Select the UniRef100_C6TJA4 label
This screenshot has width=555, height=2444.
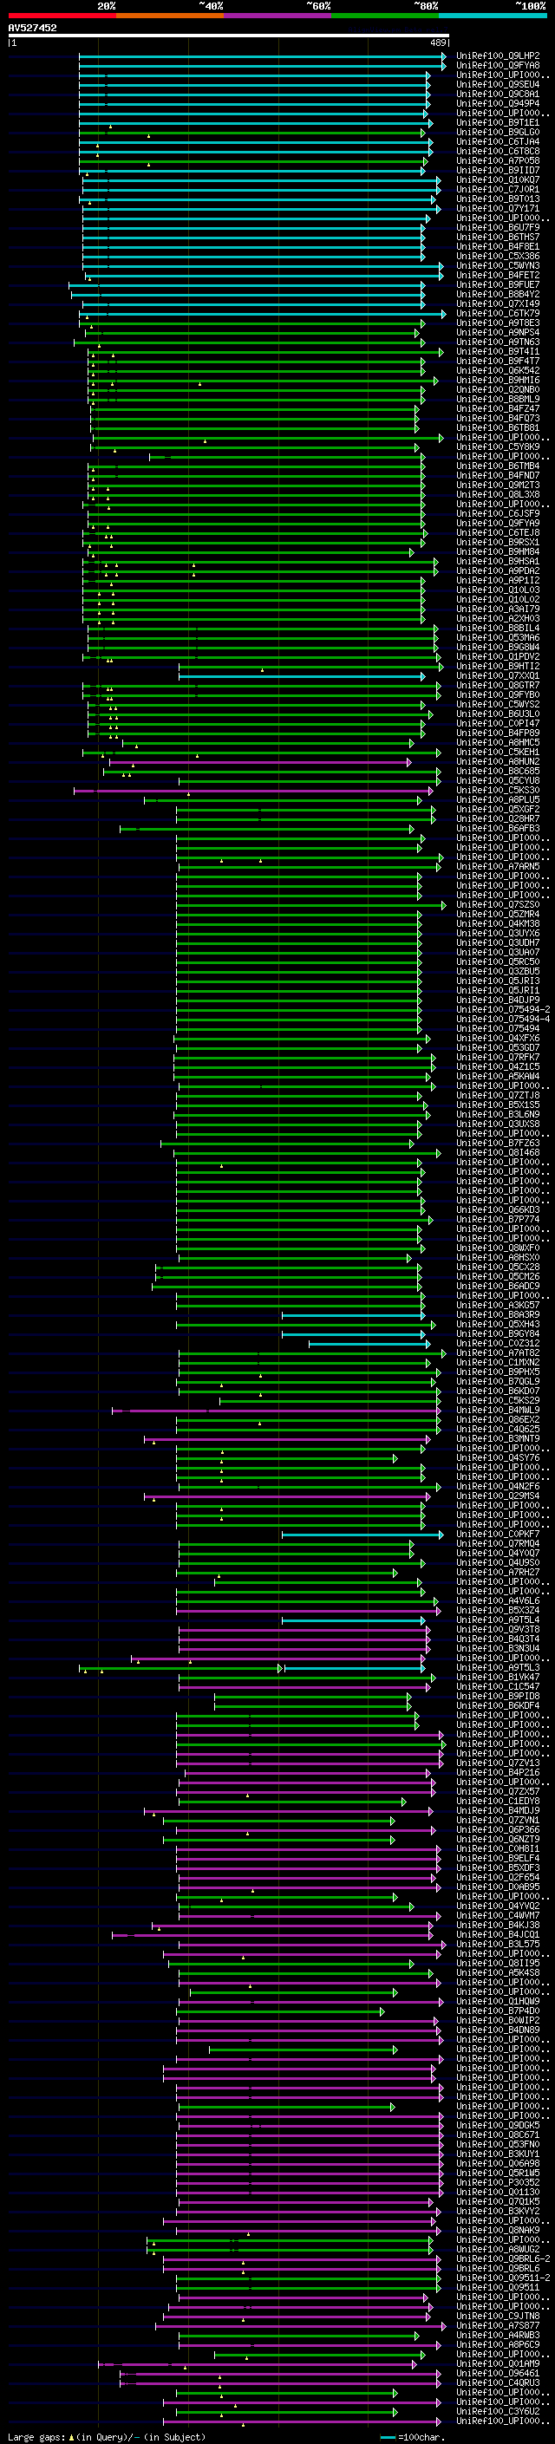pyautogui.click(x=498, y=141)
